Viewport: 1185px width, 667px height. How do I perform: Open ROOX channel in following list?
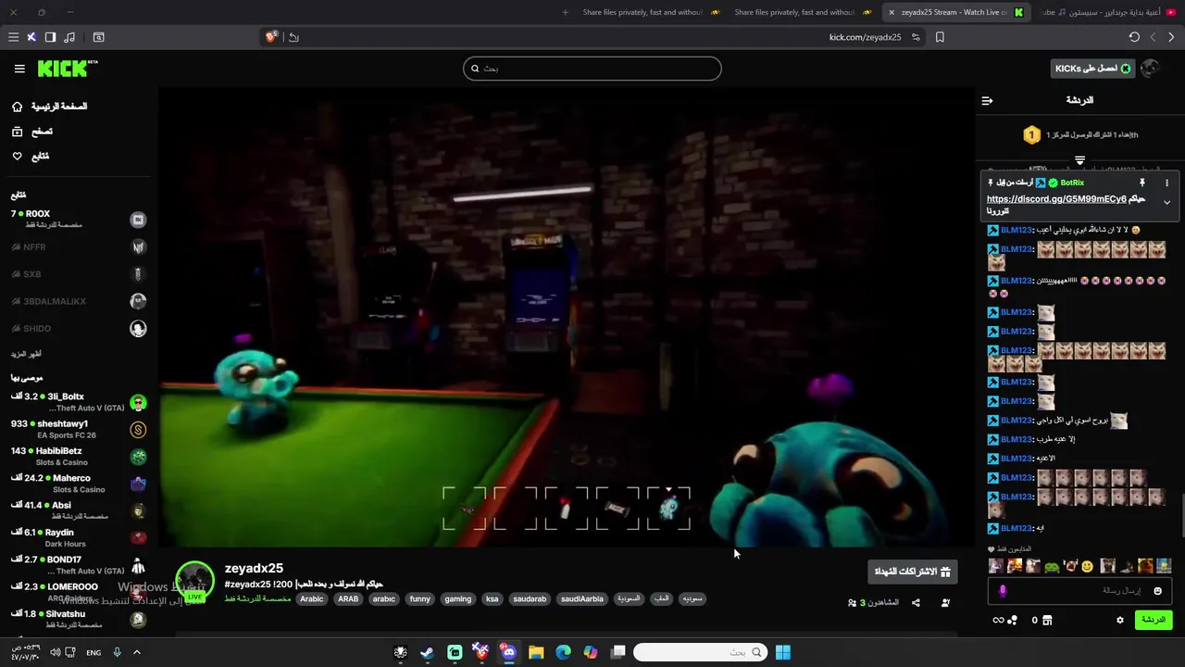79,219
